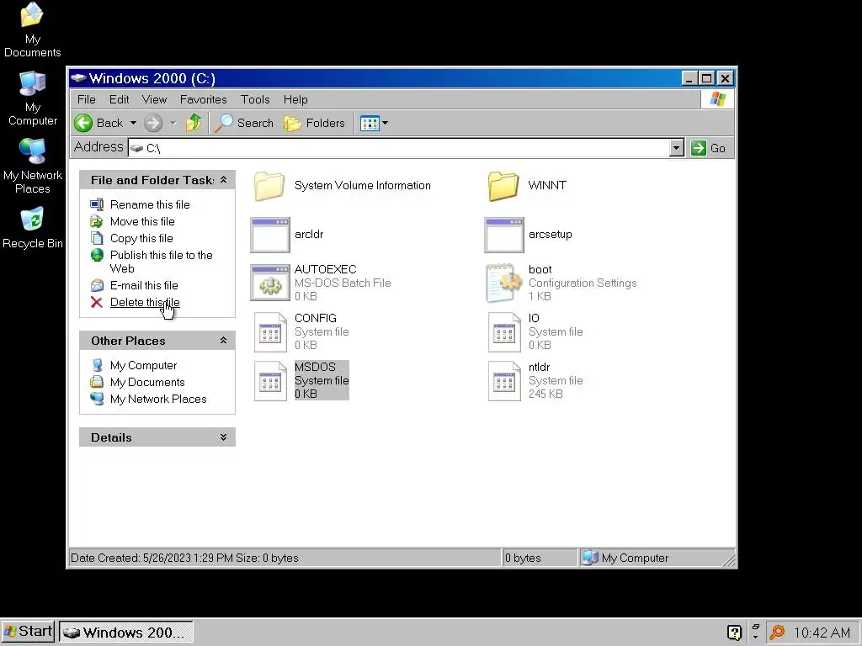
Task: Click the Date Created status bar text
Action: [x=184, y=559]
